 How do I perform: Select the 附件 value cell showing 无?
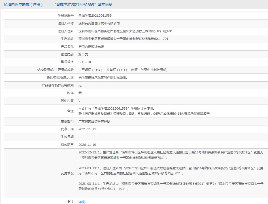[81, 93]
